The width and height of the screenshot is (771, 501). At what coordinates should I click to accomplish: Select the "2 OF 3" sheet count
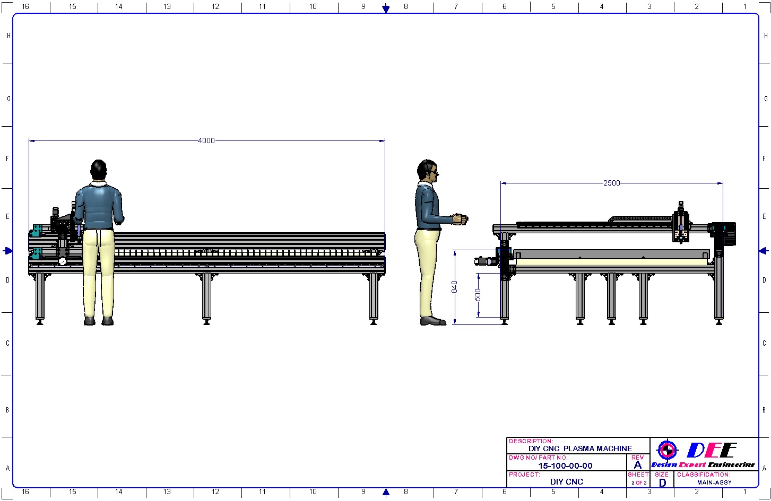pyautogui.click(x=639, y=482)
